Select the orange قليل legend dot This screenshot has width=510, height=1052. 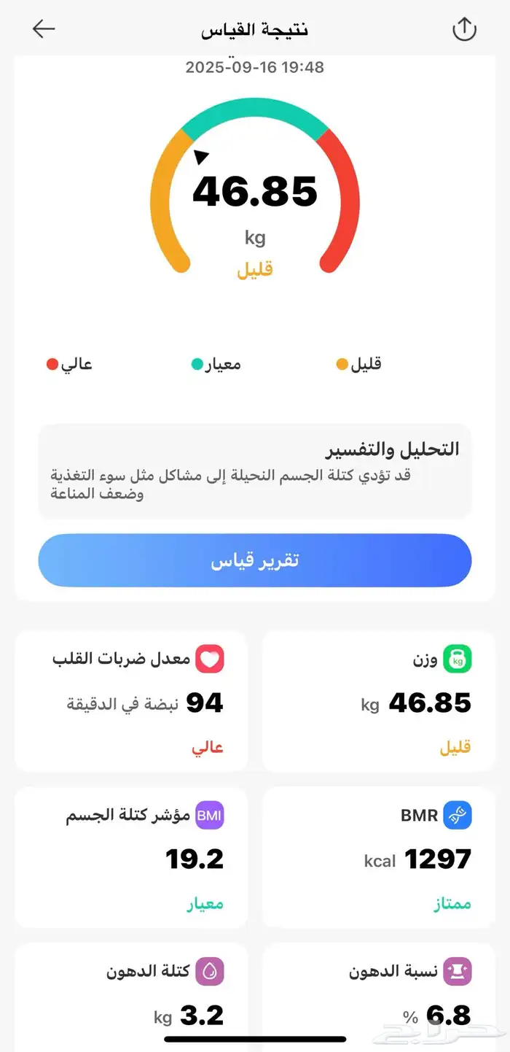point(342,364)
